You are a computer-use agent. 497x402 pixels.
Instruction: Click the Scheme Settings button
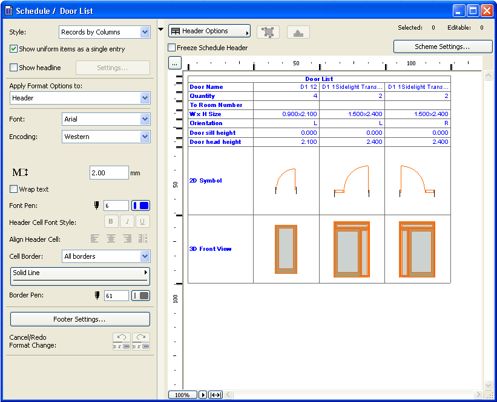pyautogui.click(x=442, y=47)
